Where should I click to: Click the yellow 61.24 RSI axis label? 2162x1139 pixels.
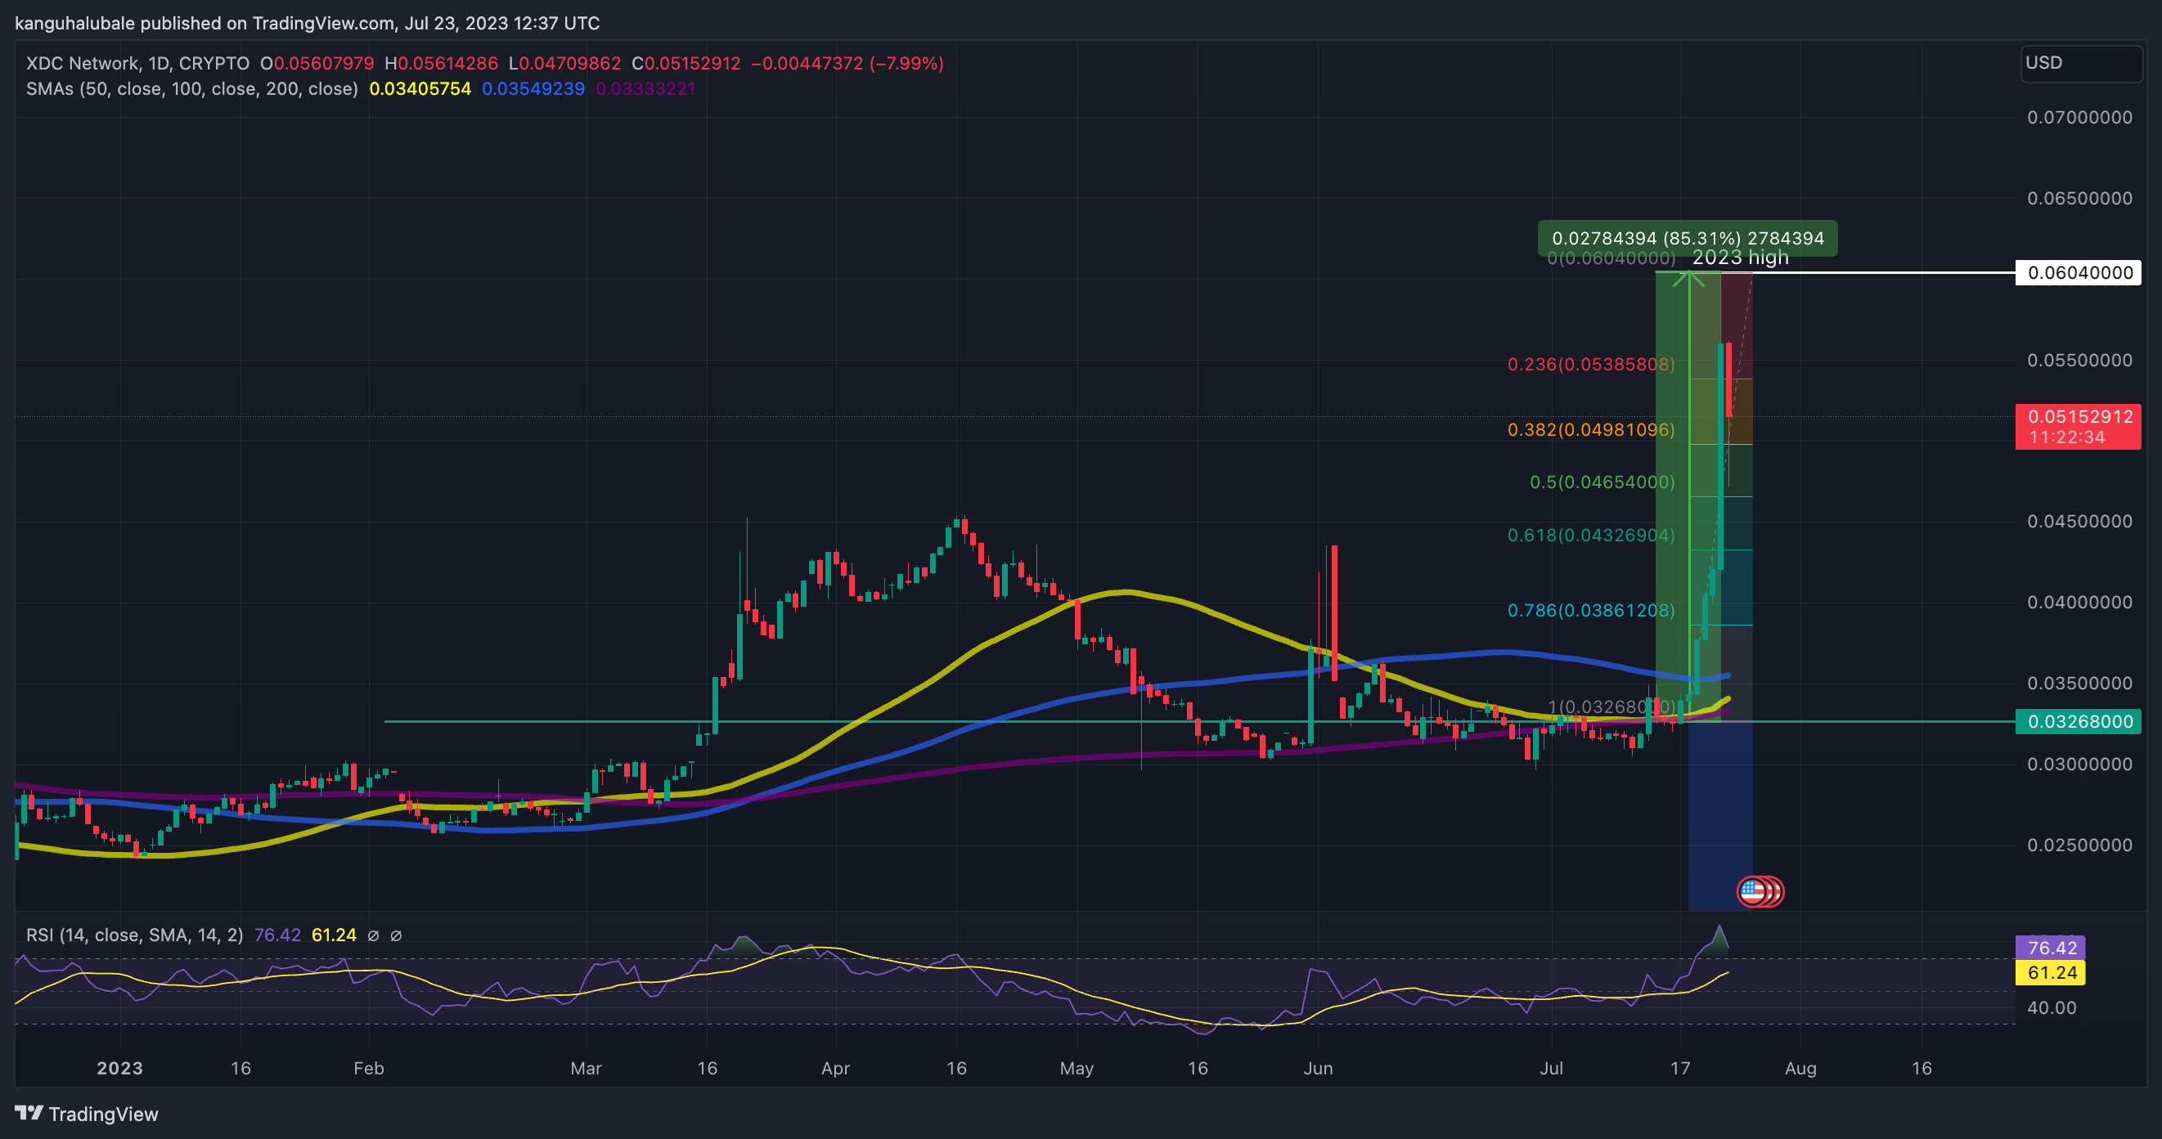pyautogui.click(x=2051, y=973)
